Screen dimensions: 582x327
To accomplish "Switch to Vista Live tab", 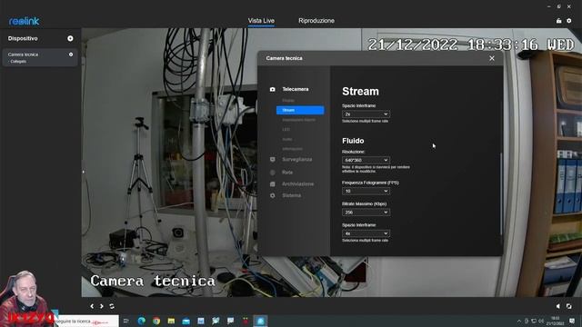I will click(261, 21).
